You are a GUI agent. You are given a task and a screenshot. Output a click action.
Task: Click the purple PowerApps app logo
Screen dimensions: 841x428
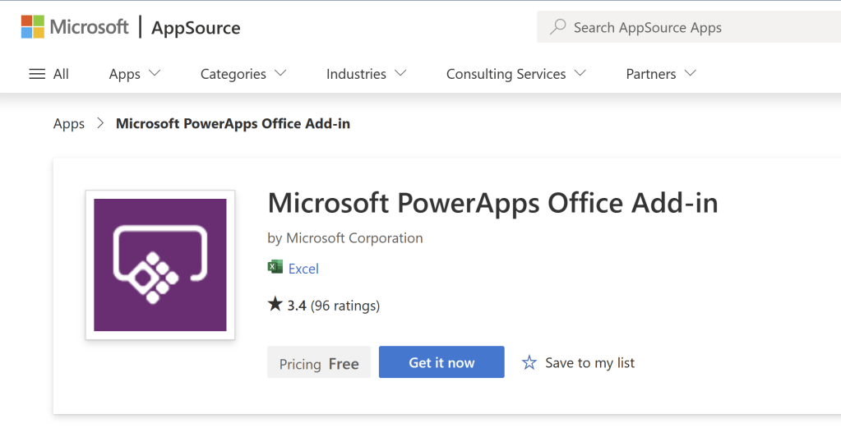(160, 265)
